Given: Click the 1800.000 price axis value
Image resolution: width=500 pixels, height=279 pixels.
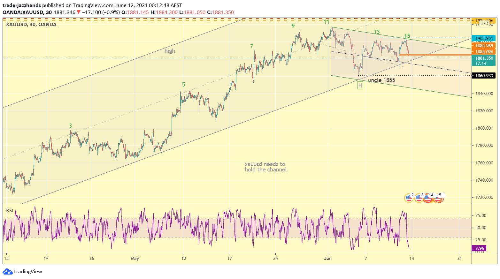Looking at the screenshot, I should click(x=484, y=128).
